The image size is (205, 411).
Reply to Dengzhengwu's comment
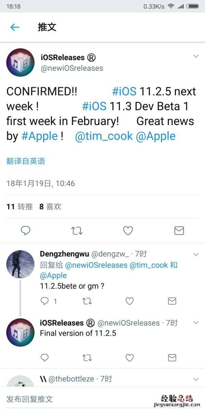45,301
